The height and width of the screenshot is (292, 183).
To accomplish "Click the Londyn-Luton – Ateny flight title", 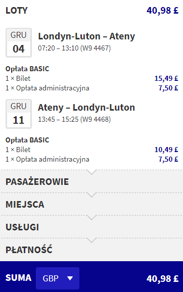I will [x=86, y=36].
